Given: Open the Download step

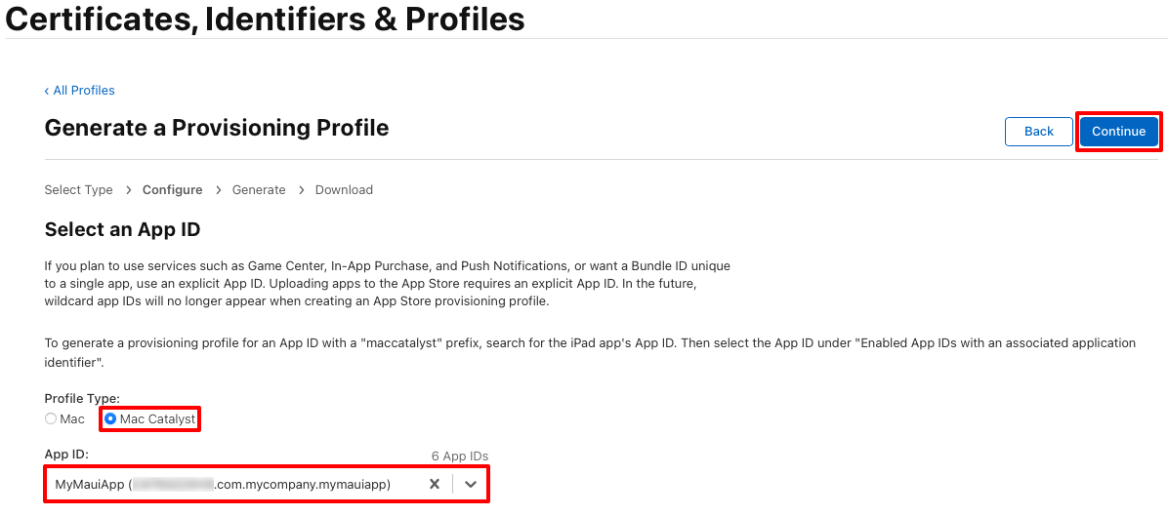Looking at the screenshot, I should coord(344,189).
